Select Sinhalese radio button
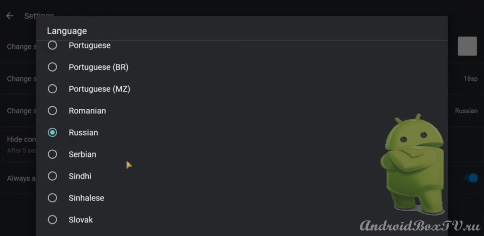 [52, 198]
